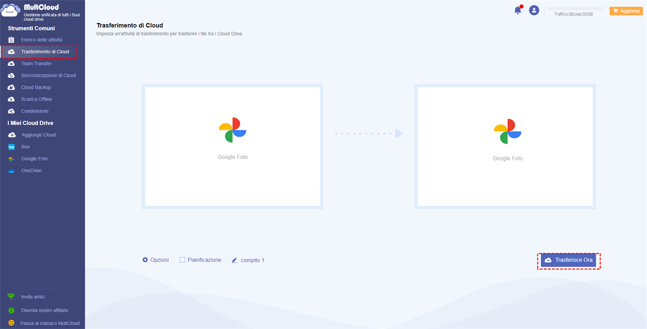Image resolution: width=647 pixels, height=329 pixels.
Task: Open Diventa nostro affiliato link
Action: 45,310
